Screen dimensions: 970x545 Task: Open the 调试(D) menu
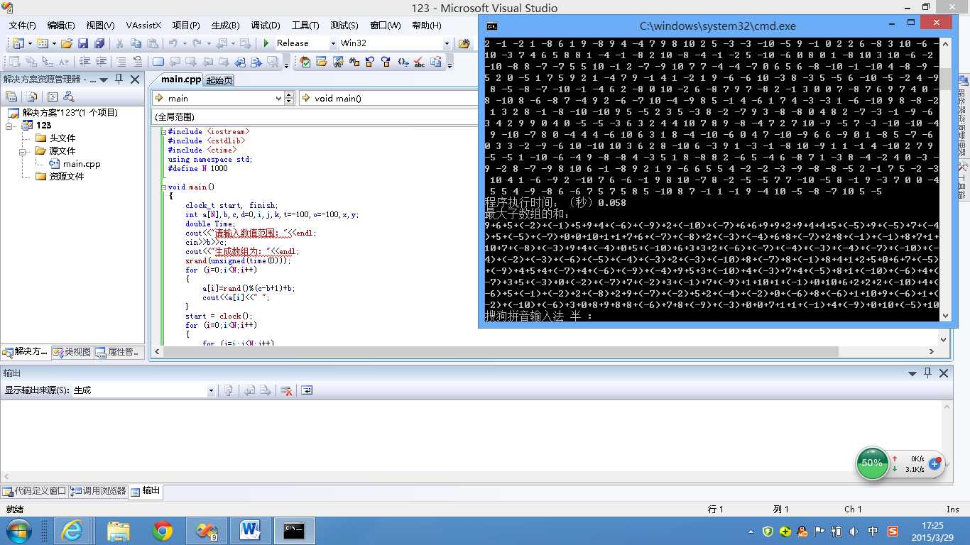pos(266,25)
